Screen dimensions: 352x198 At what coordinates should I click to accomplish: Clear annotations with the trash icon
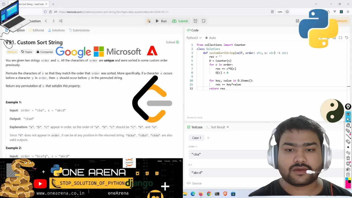(x=348, y=158)
